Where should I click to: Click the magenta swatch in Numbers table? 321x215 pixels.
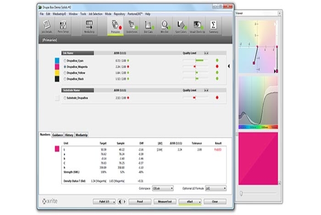(57, 149)
